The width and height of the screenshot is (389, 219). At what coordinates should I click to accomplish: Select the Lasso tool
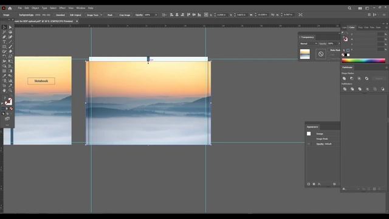(10, 32)
